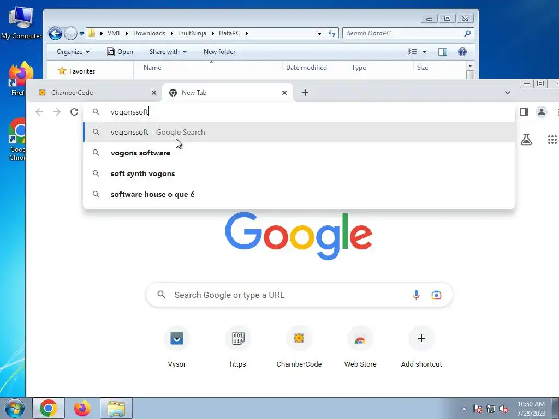Viewport: 559px width, 419px height.
Task: Open the Windows Start menu
Action: coord(14,408)
